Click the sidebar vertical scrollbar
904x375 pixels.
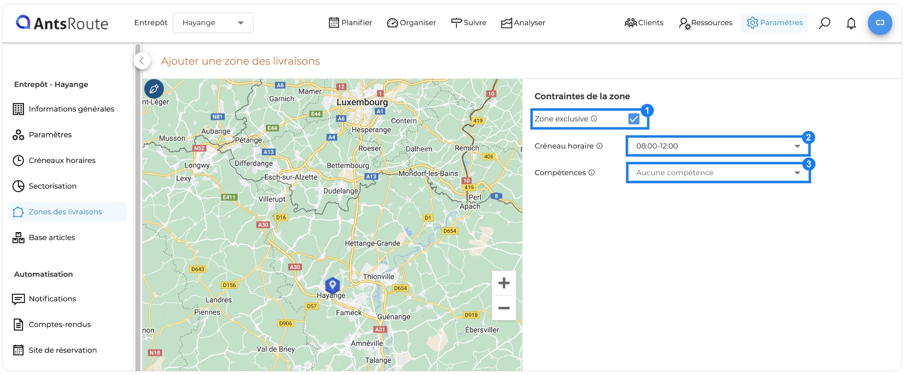click(138, 208)
